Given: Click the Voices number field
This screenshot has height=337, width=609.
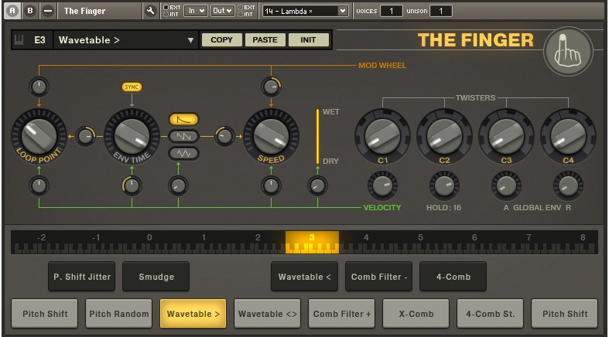Looking at the screenshot, I should 391,11.
